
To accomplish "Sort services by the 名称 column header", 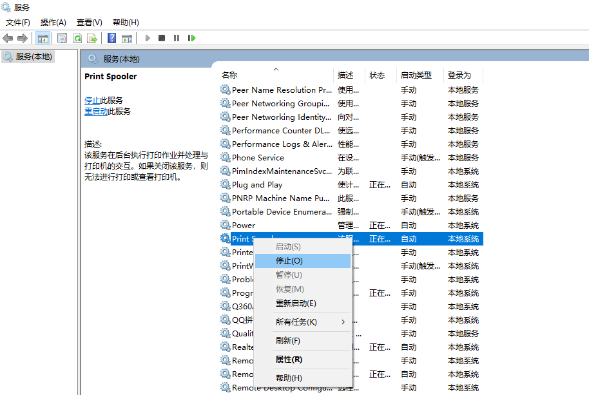I will coord(229,75).
